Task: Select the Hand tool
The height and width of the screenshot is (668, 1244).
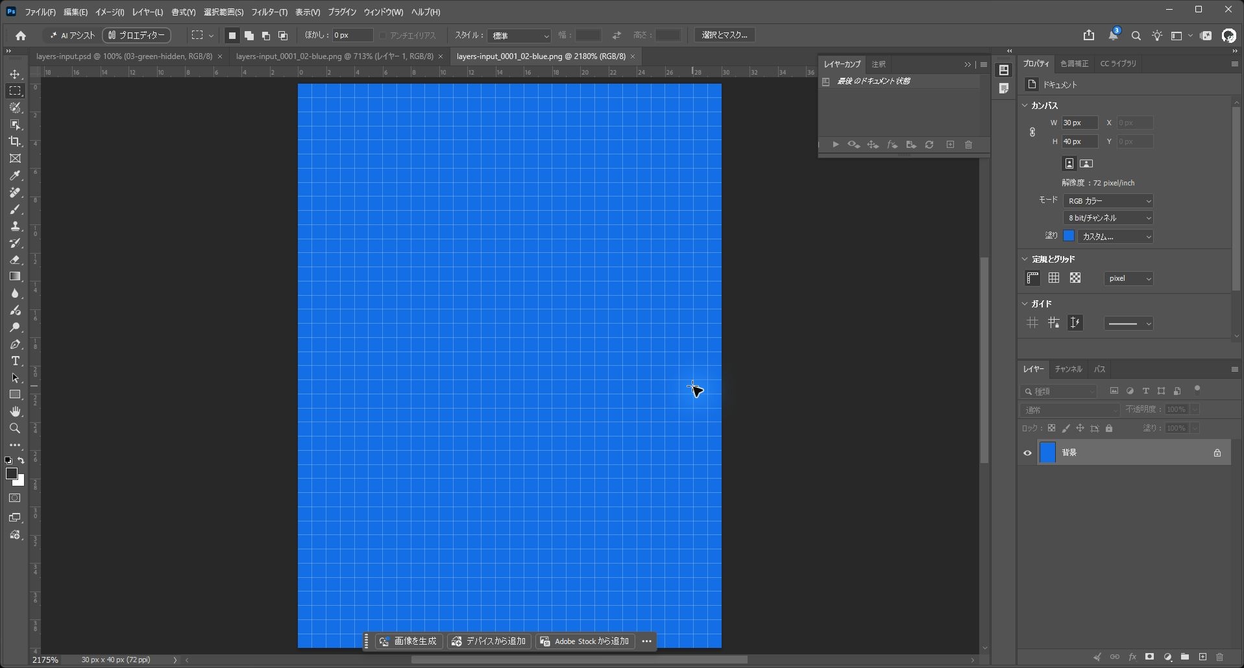Action: click(x=15, y=412)
